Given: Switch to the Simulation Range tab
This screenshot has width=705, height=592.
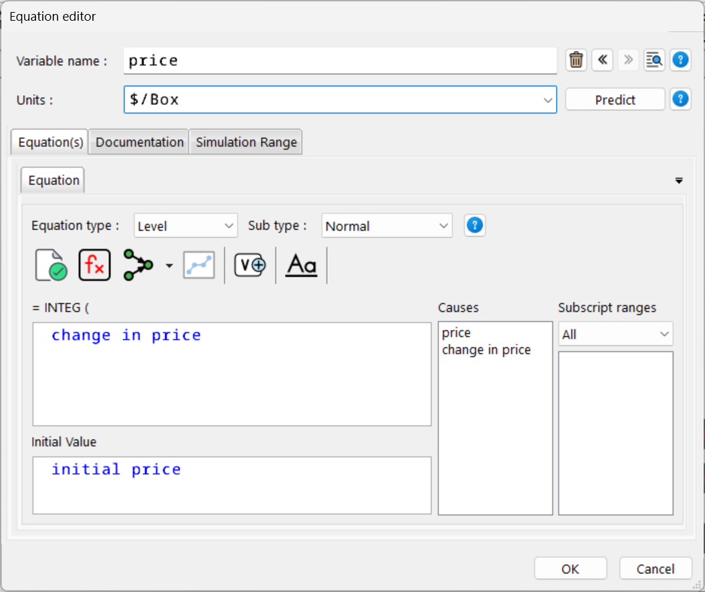Looking at the screenshot, I should tap(245, 142).
